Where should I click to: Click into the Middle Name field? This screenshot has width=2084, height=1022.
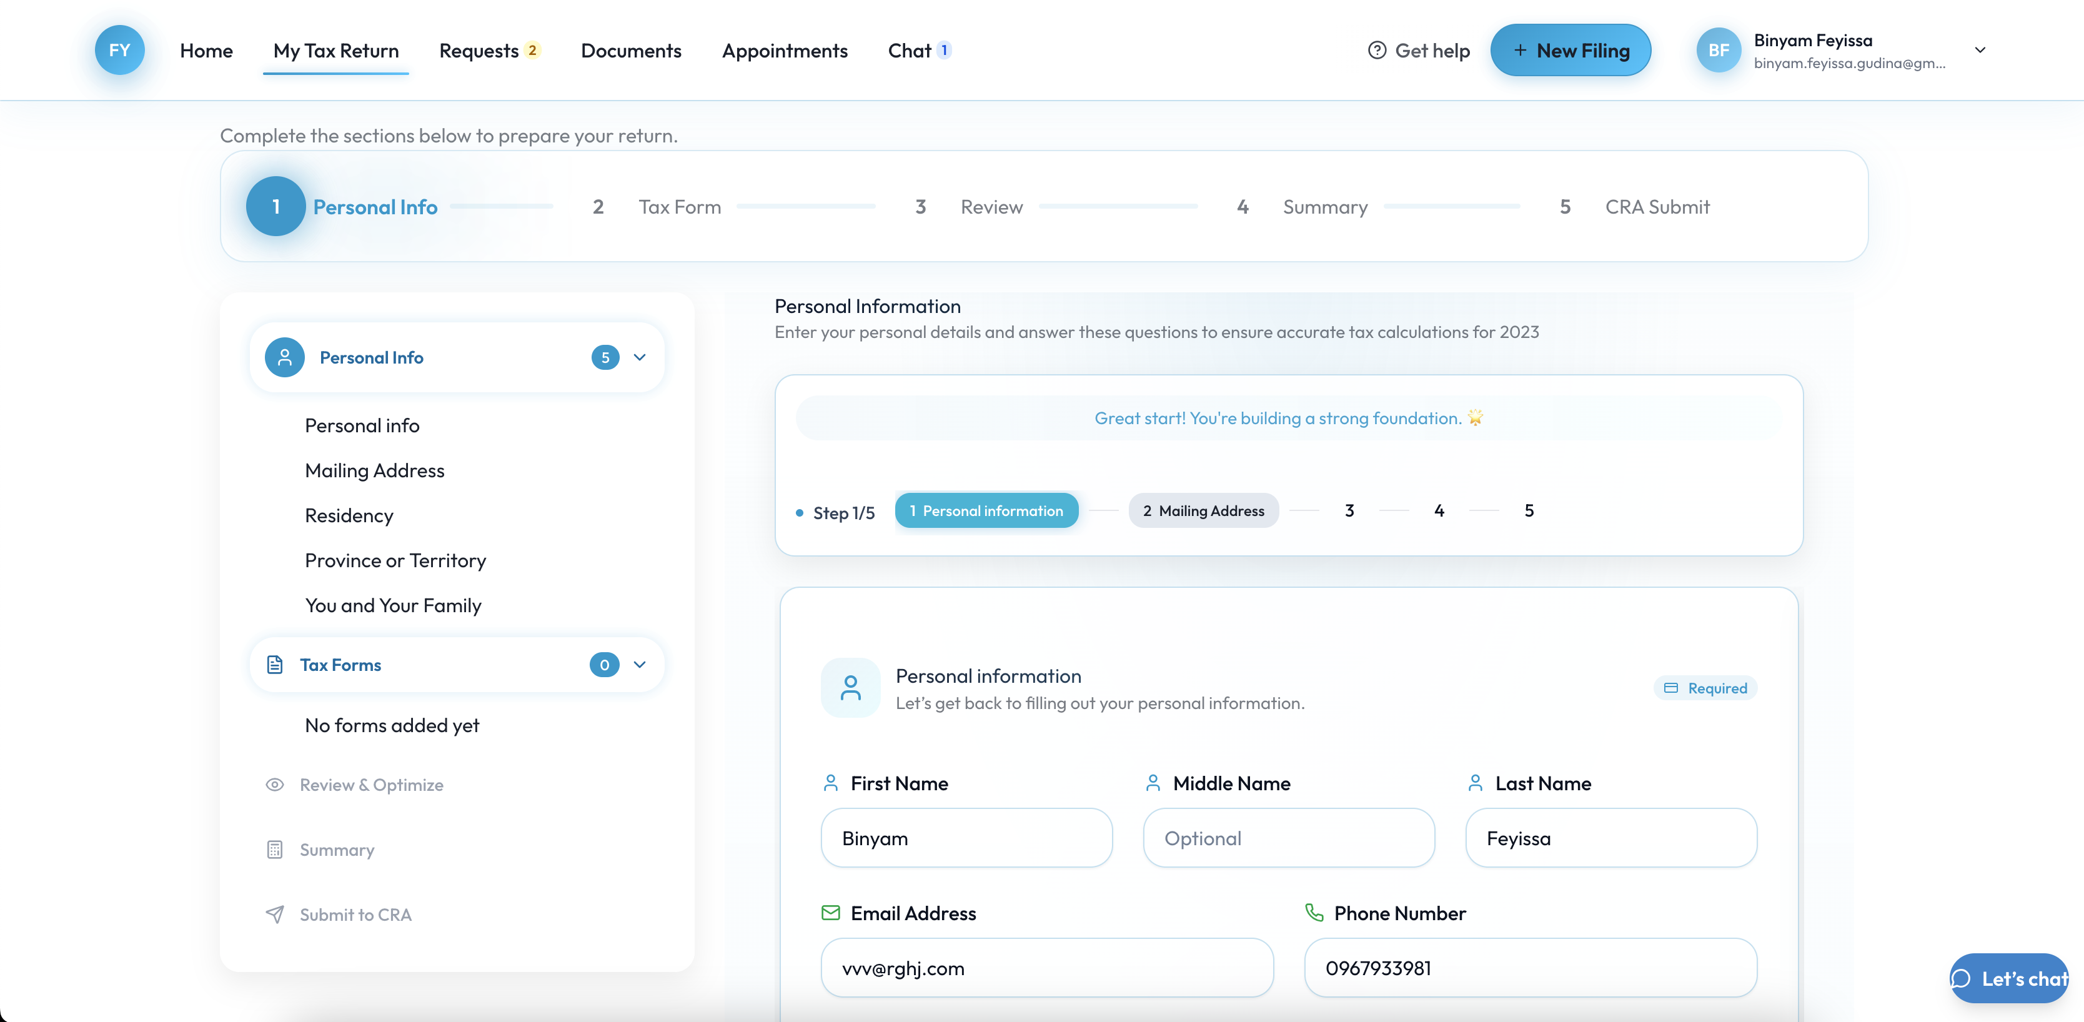click(1288, 838)
